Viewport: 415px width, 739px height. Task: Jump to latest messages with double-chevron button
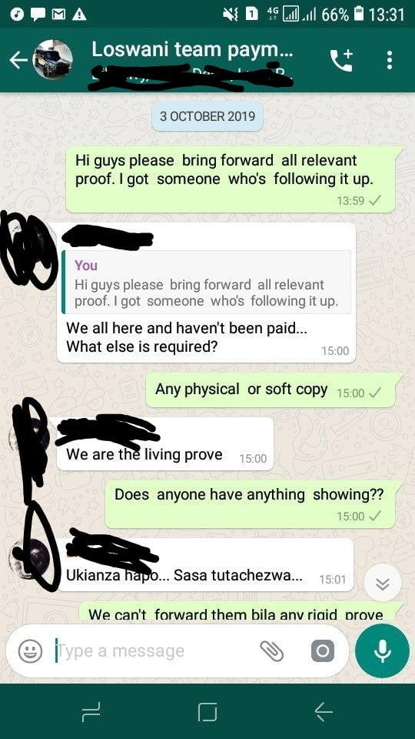point(383,584)
